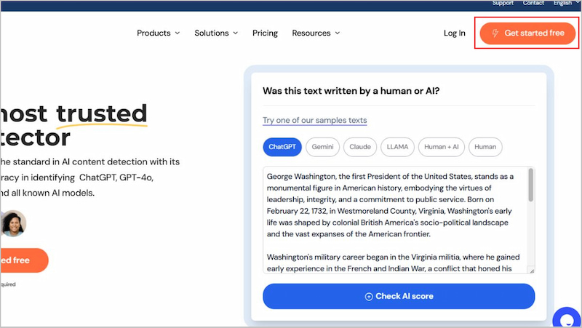Select the Gemini sample text pill

(322, 147)
